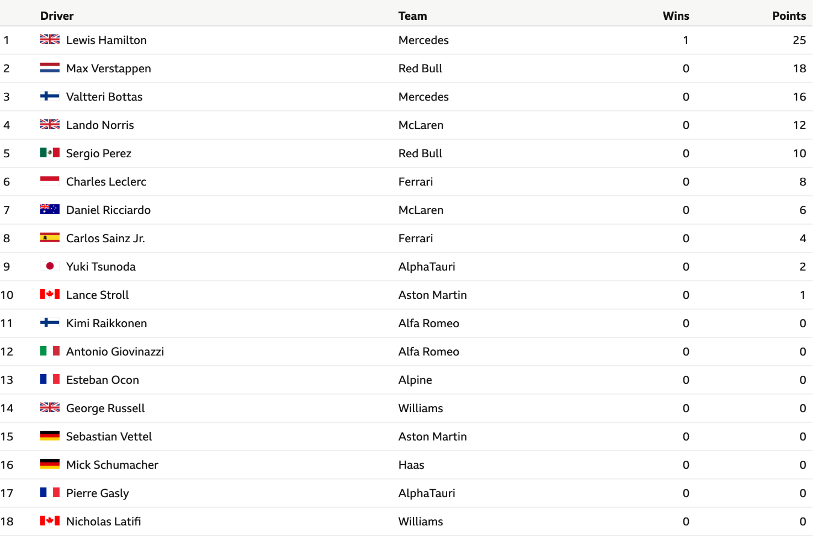
Task: Click the Spanish flag beside Carlos Sainz Jr.
Action: pos(50,238)
